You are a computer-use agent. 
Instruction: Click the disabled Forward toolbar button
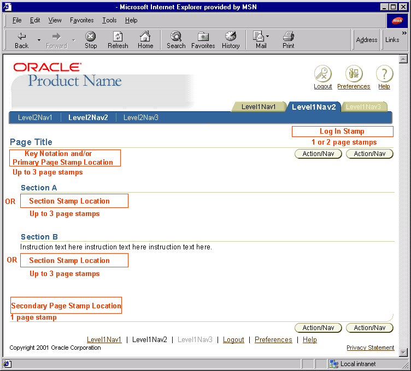coord(57,40)
